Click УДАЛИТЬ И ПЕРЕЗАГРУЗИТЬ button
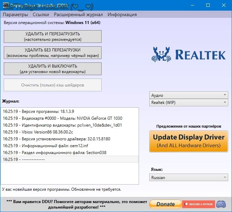Image resolution: width=232 pixels, height=212 pixels. [53, 37]
